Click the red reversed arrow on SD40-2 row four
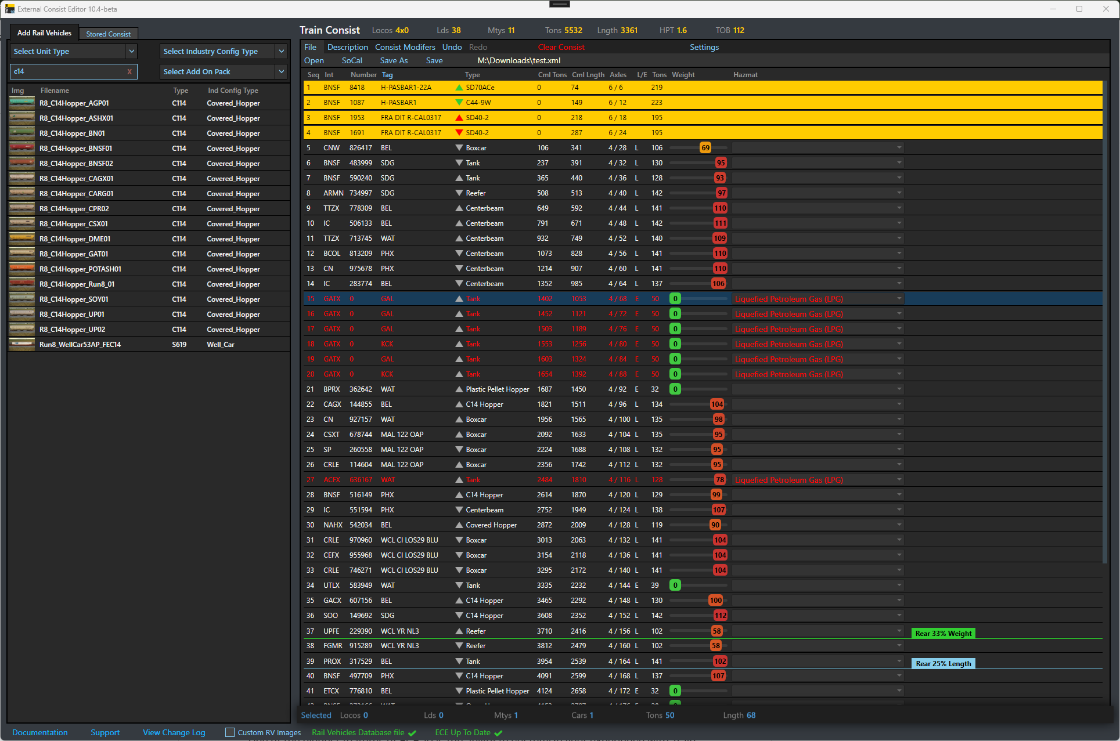The width and height of the screenshot is (1120, 741). point(458,132)
